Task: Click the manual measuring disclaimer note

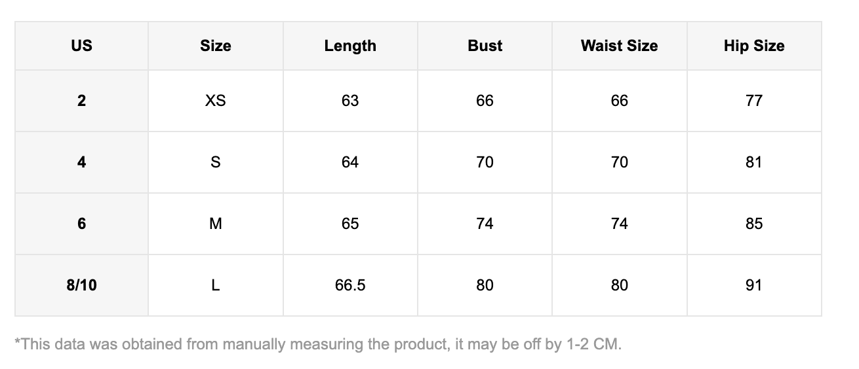Action: point(318,343)
